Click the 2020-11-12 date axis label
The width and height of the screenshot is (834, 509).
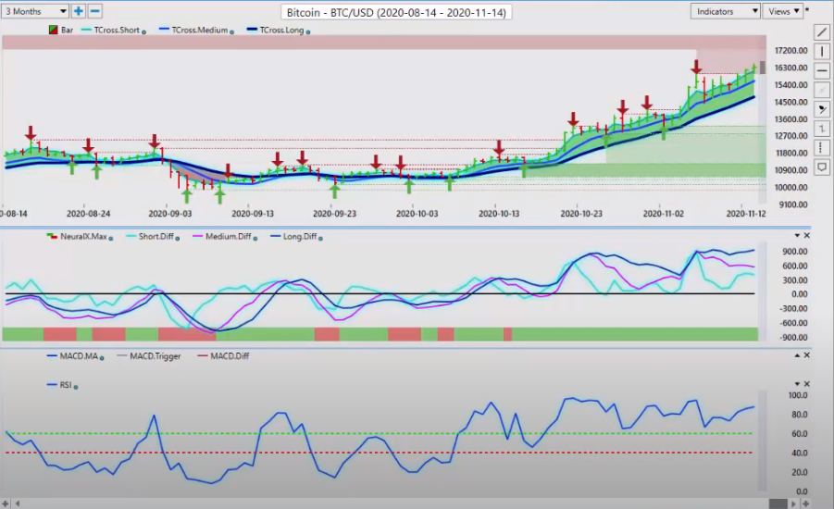pos(746,213)
